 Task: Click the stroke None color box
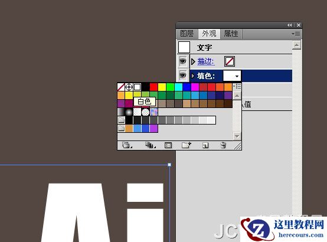point(230,61)
